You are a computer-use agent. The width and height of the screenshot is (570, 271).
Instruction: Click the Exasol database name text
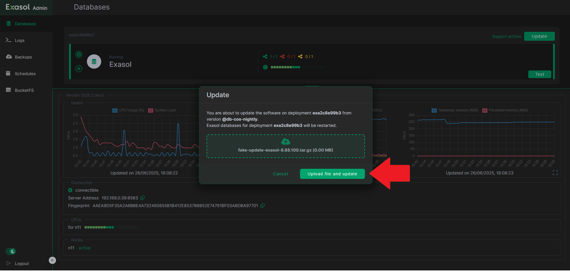tap(120, 64)
